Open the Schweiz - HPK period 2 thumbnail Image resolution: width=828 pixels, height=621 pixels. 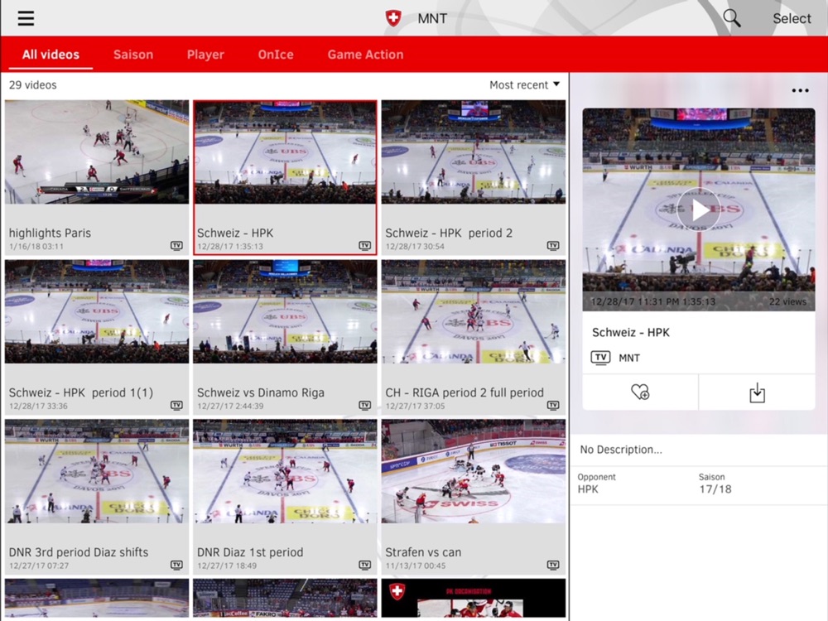coord(474,152)
